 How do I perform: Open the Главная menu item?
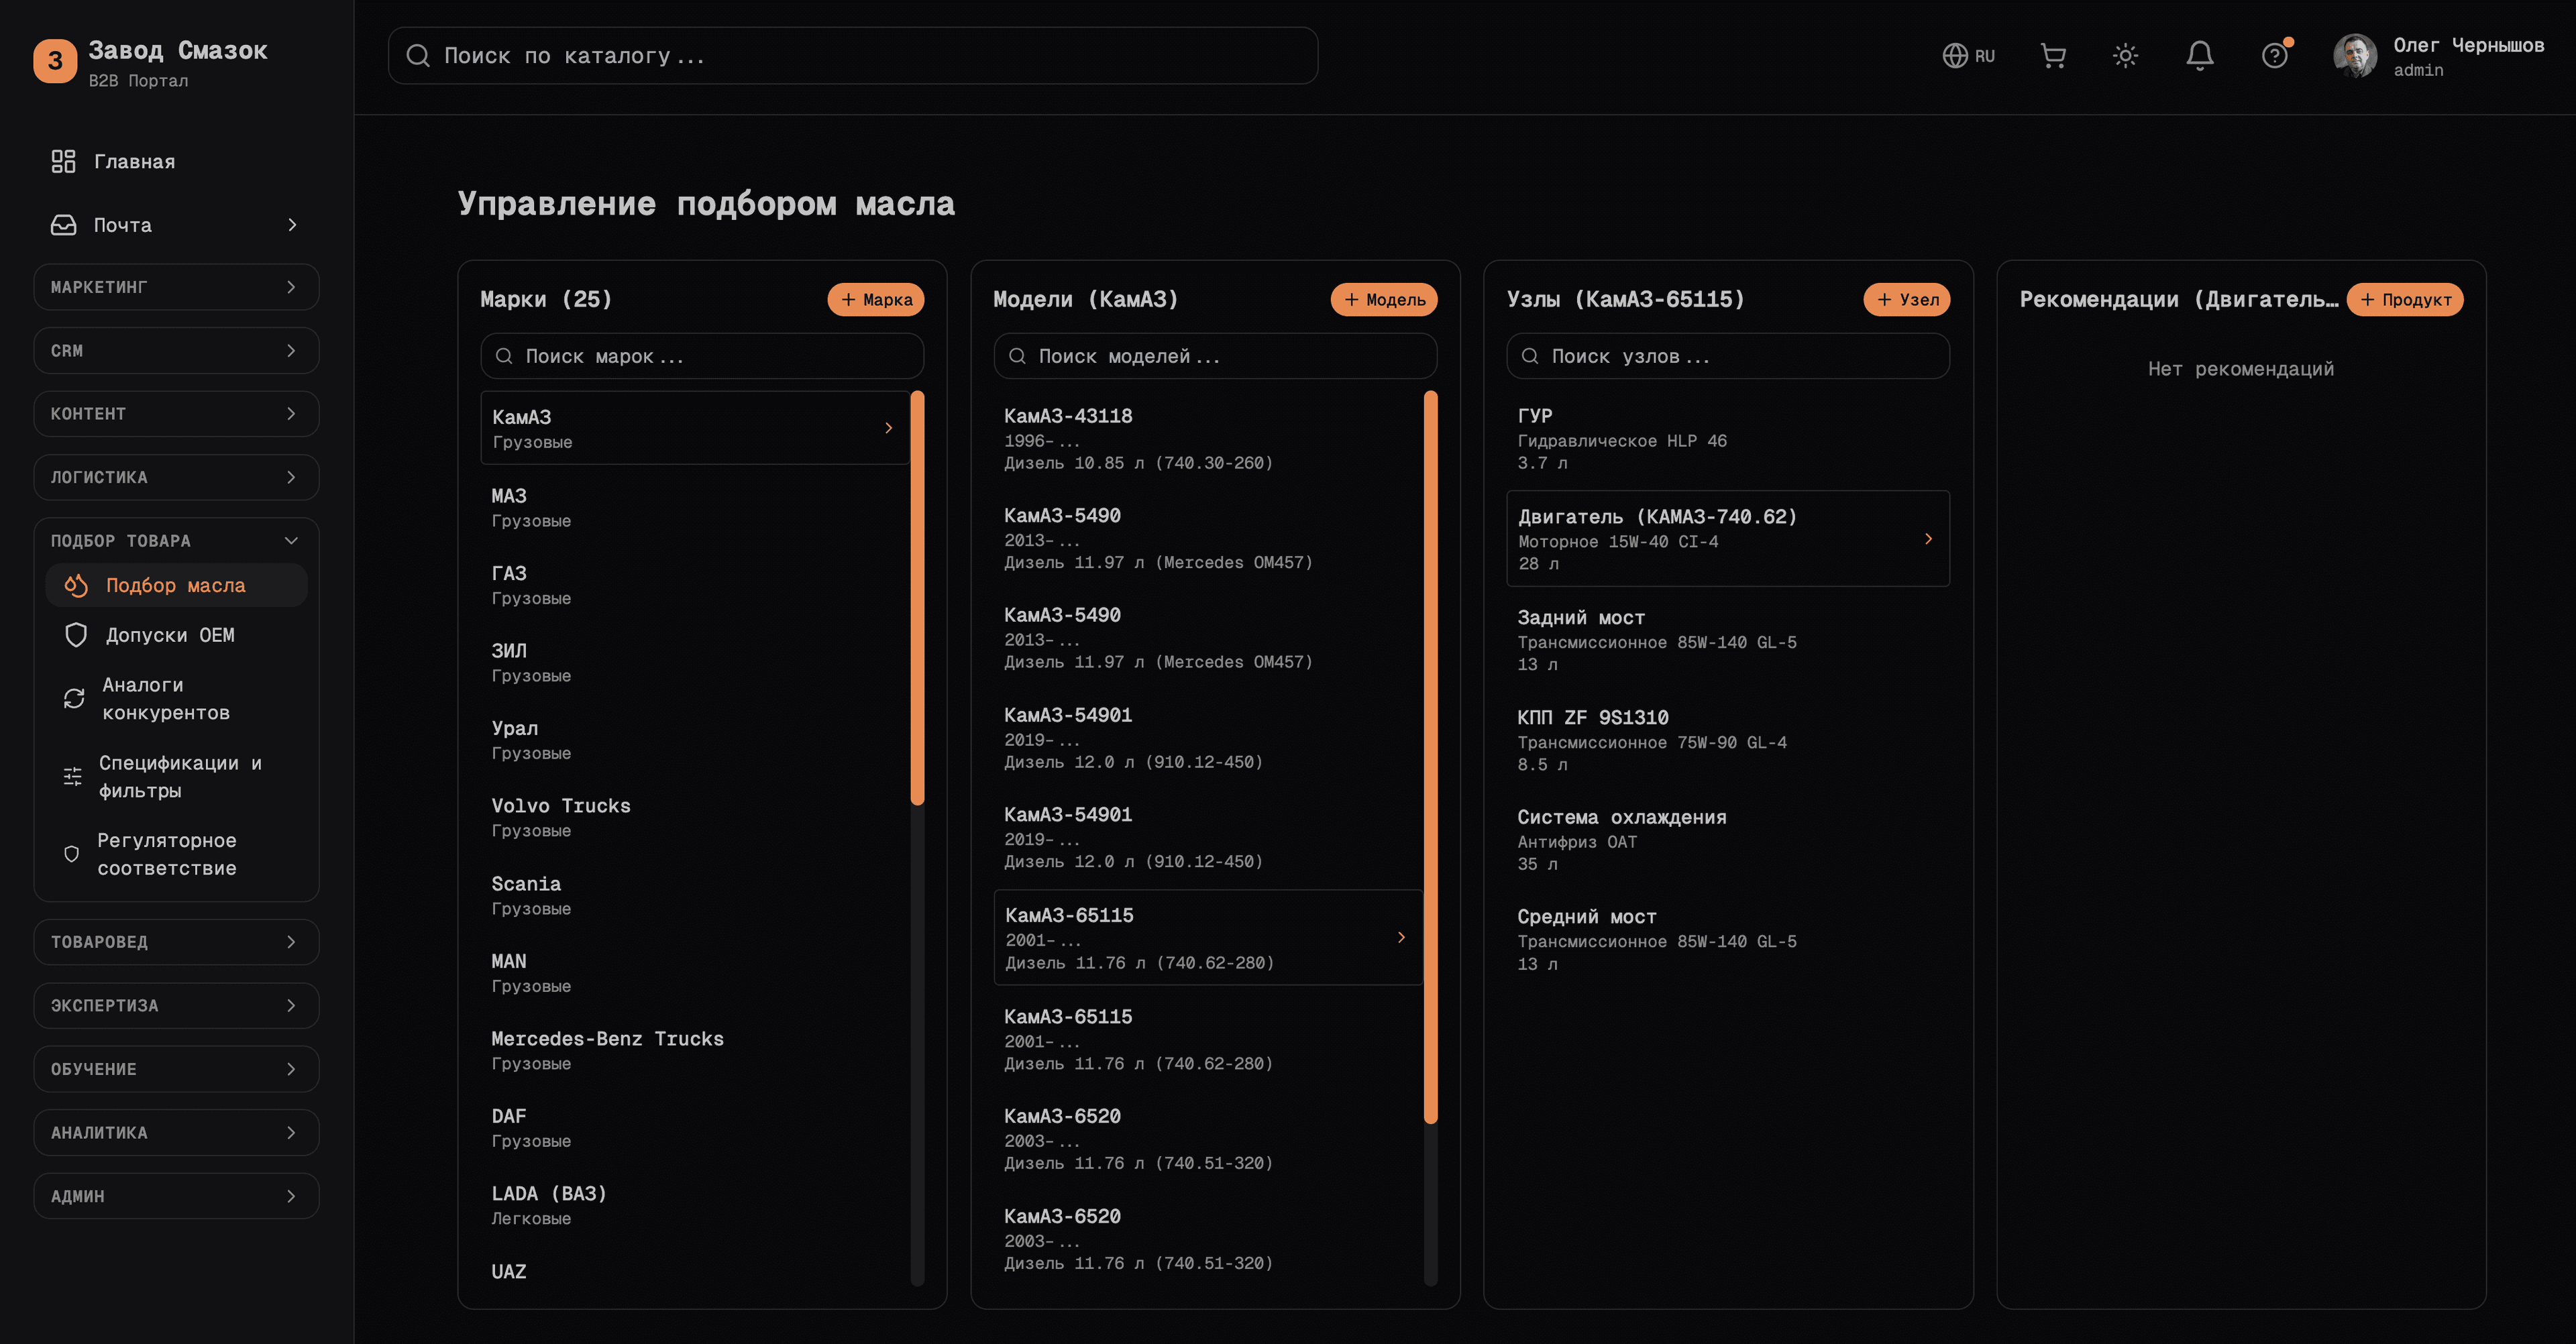coord(133,161)
